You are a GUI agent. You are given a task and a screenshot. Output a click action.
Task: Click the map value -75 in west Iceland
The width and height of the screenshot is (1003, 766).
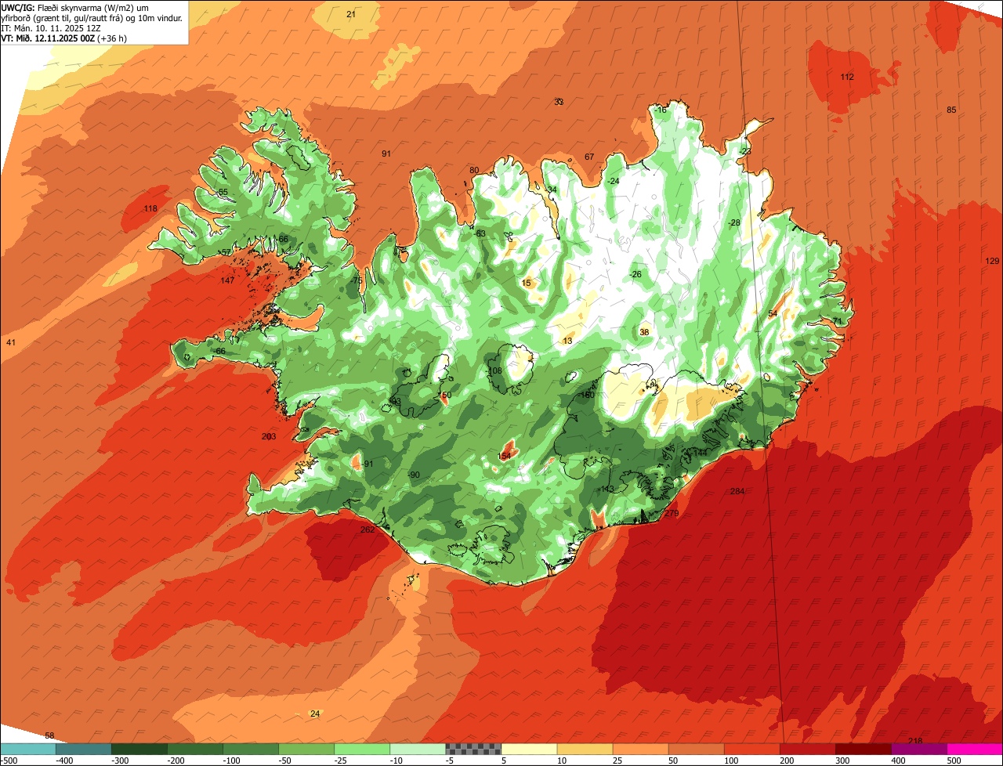(x=357, y=280)
